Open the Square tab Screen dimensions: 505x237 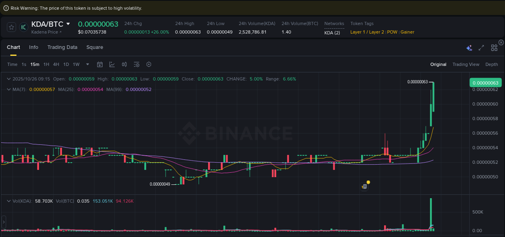(95, 47)
